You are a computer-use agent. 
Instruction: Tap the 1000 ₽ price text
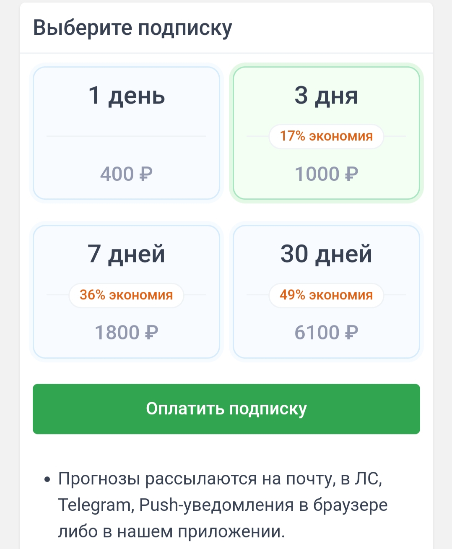(326, 174)
